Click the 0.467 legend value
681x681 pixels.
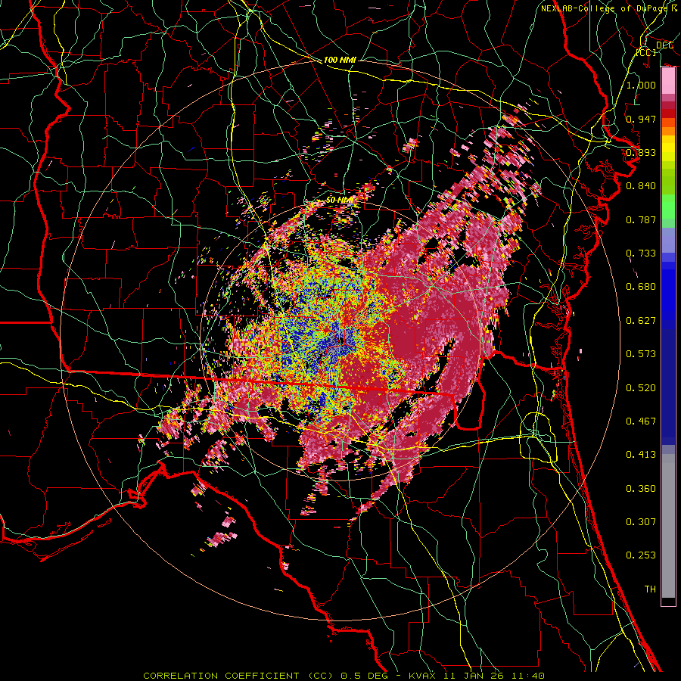(x=641, y=421)
